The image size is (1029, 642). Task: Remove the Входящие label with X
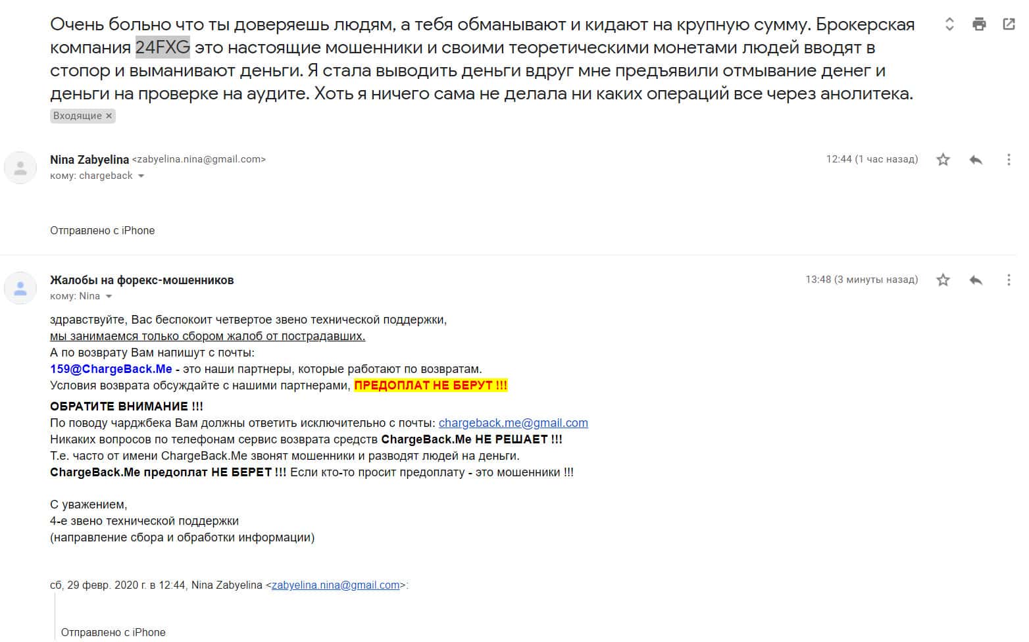click(109, 116)
